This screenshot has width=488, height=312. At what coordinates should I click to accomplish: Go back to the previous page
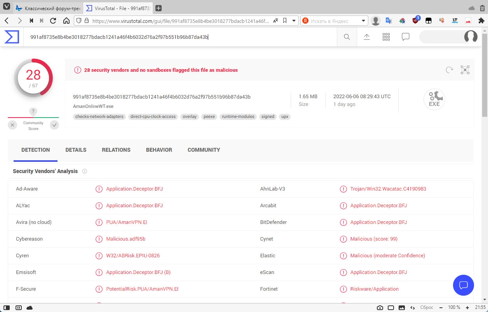[x=7, y=21]
